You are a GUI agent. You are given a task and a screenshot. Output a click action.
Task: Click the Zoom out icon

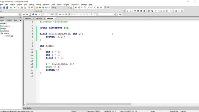pos(87,15)
